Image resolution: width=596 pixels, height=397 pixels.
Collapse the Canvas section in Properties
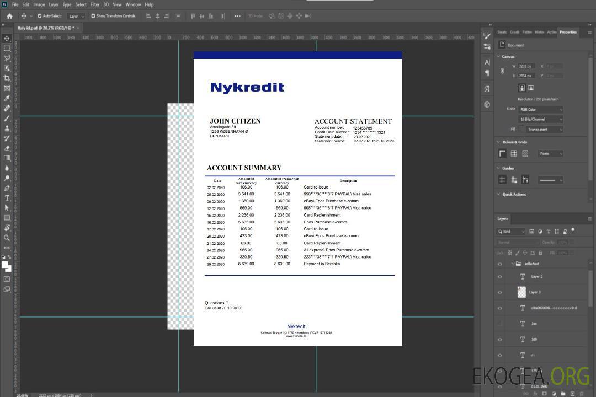pos(498,56)
